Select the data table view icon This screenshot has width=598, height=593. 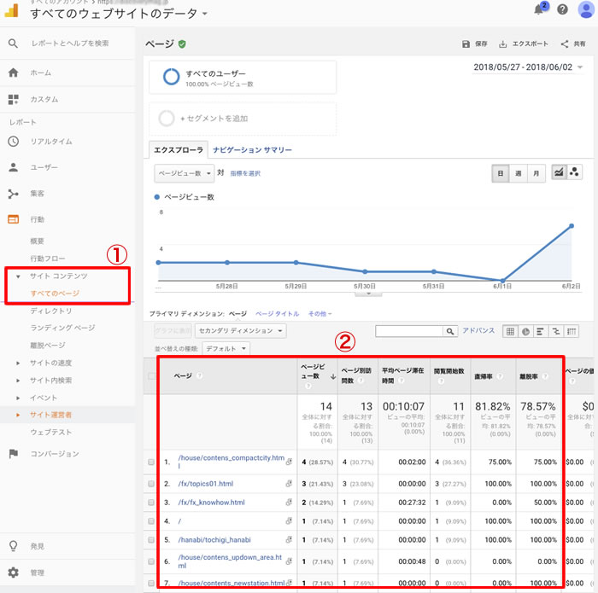pyautogui.click(x=510, y=331)
